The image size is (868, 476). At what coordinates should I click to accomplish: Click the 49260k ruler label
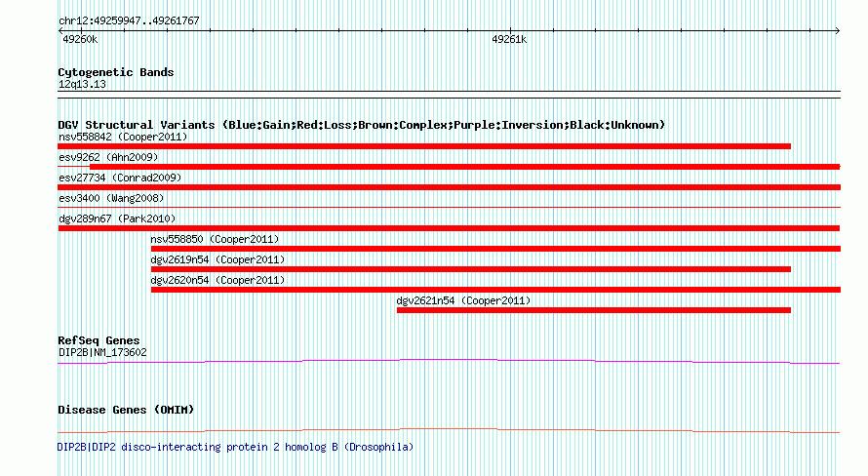point(80,40)
